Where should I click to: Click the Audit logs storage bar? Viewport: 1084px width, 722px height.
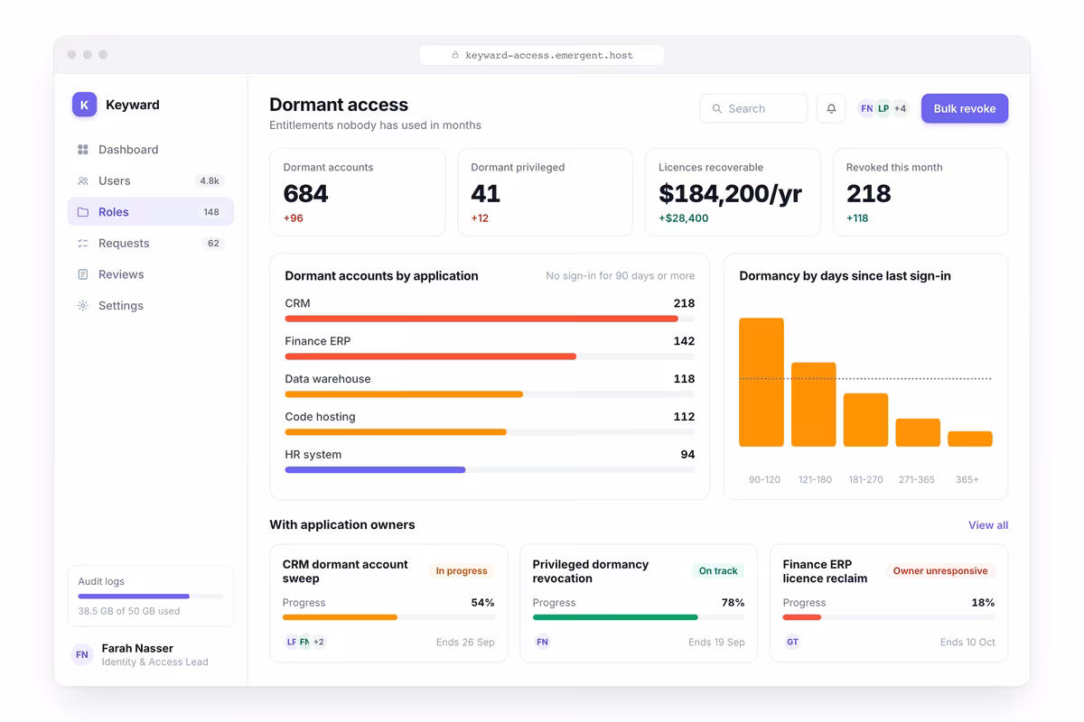151,597
